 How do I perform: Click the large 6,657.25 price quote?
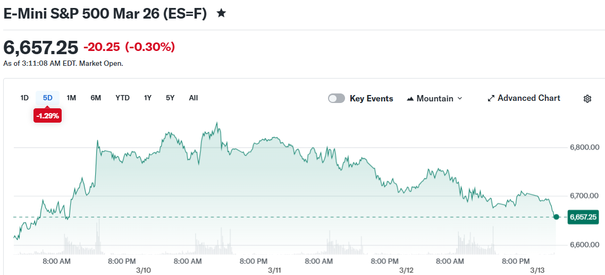click(x=40, y=47)
